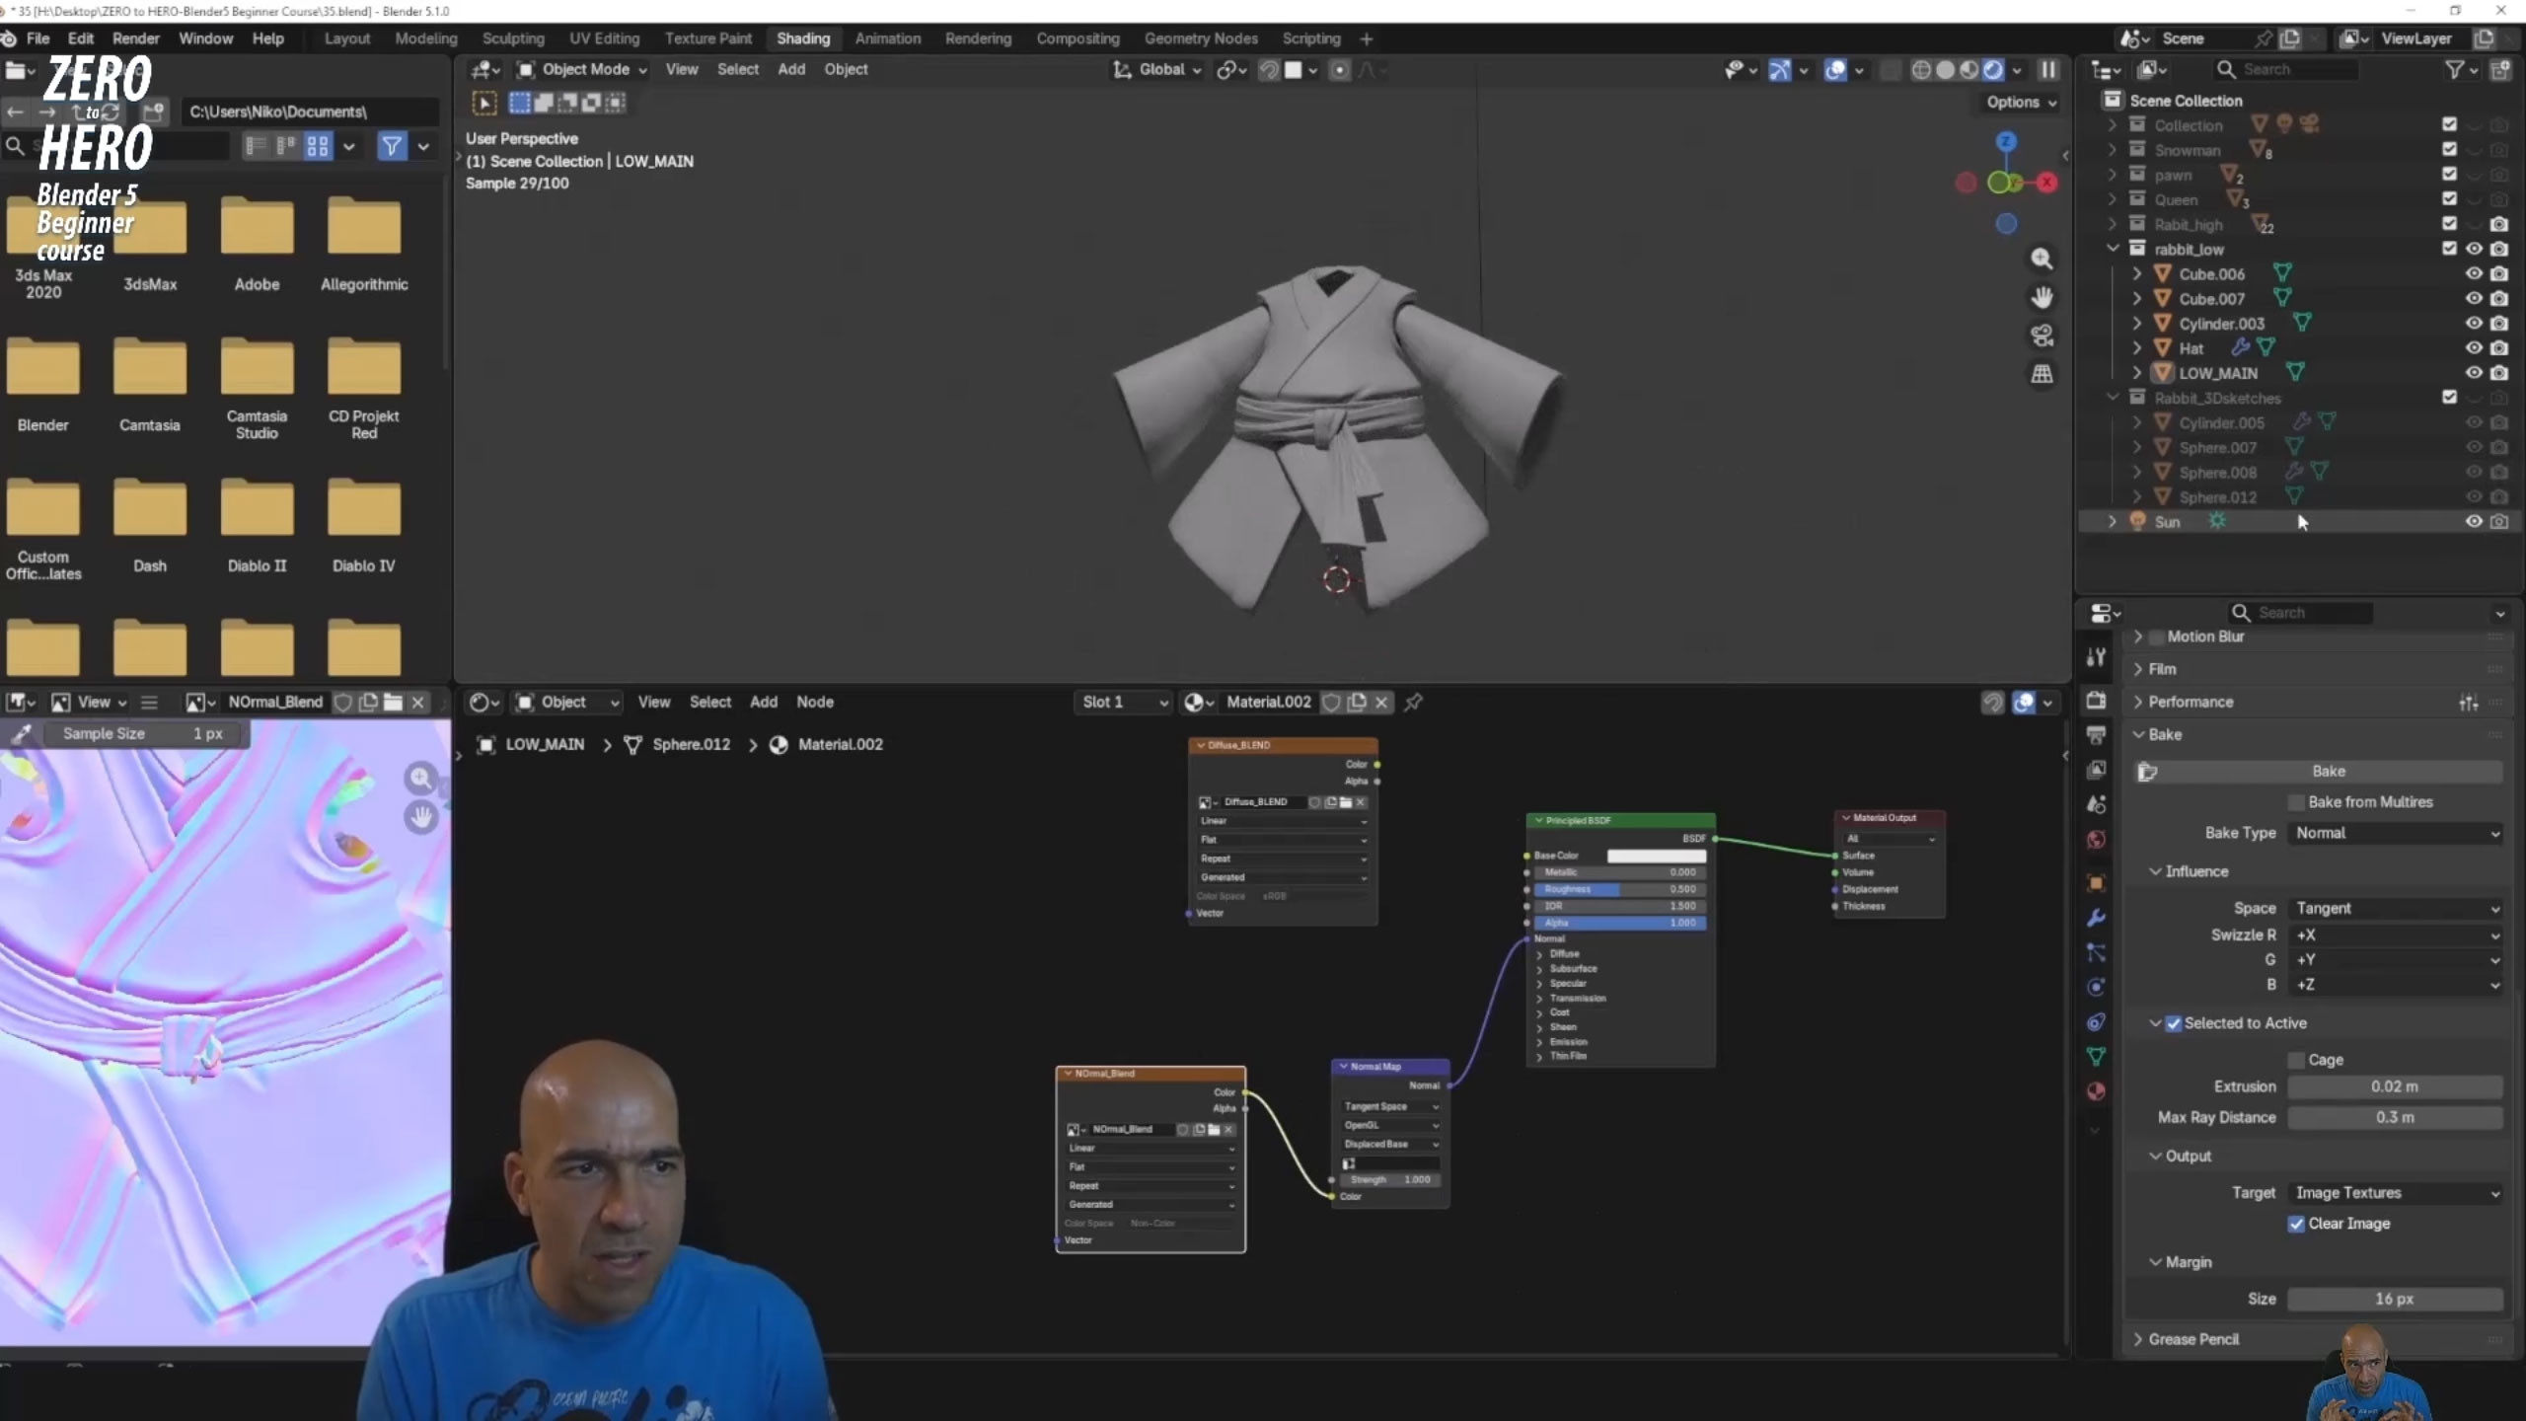Click the pan hand icon in image editor
This screenshot has width=2526, height=1421.
click(x=421, y=817)
